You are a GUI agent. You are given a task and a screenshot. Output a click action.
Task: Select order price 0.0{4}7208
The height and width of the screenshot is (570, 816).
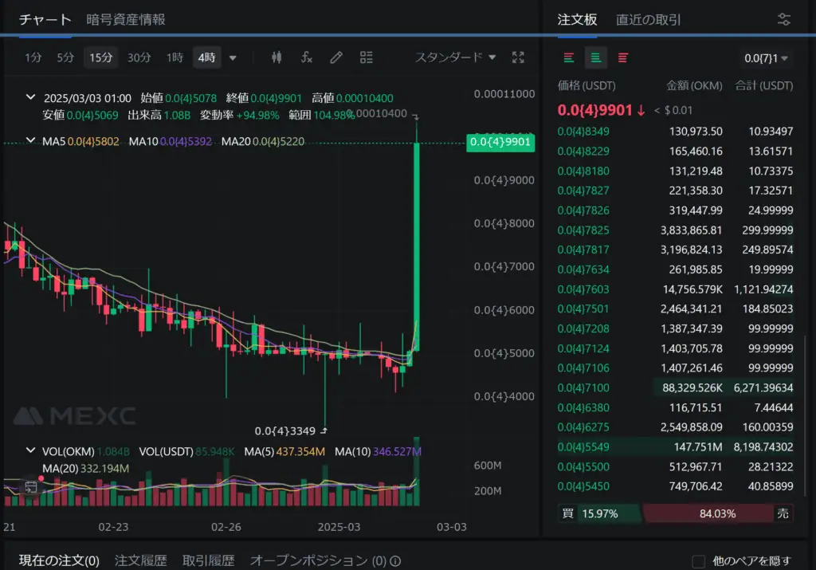click(583, 328)
